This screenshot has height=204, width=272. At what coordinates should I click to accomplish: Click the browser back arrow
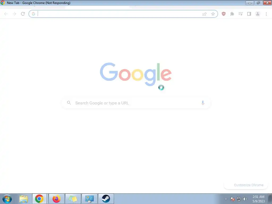tap(6, 14)
